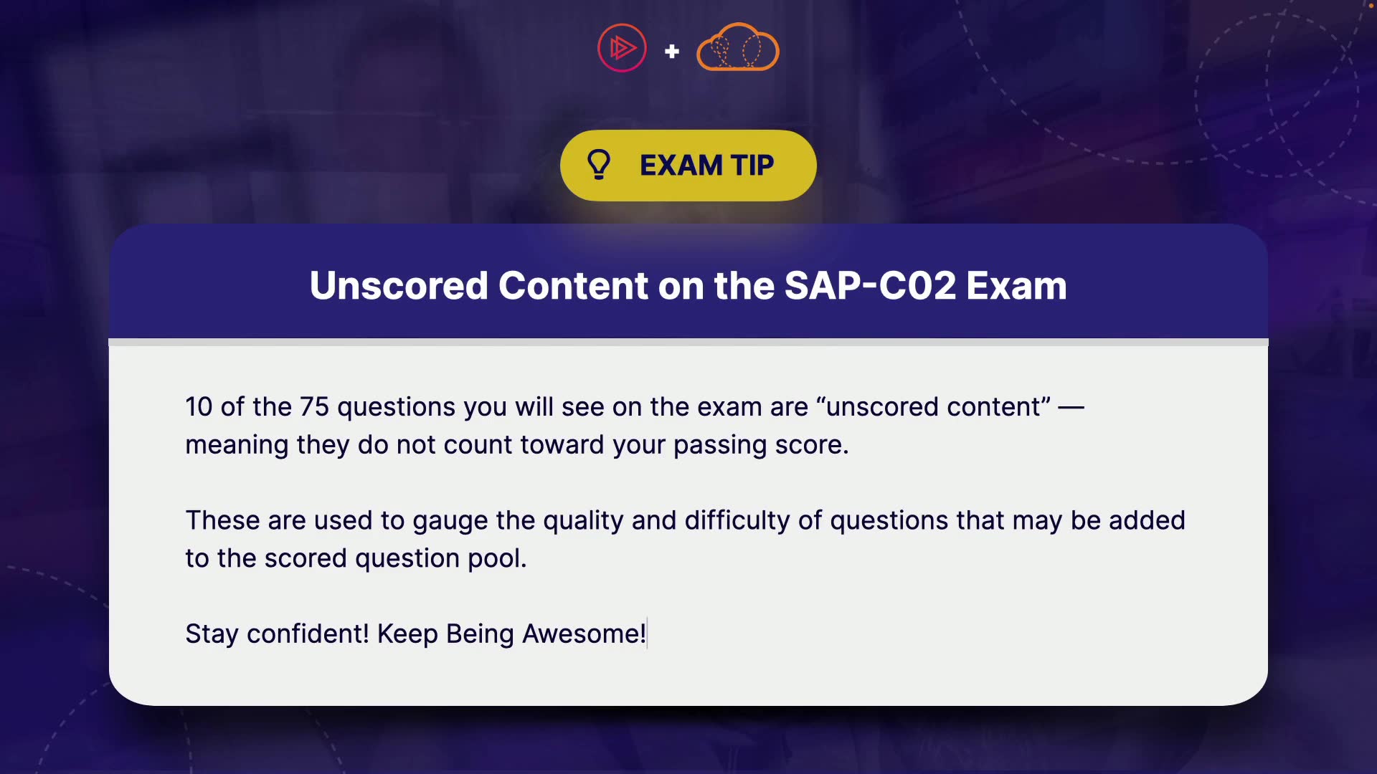This screenshot has width=1377, height=774.
Task: Click the number 75 in the first sentence
Action: (x=314, y=406)
